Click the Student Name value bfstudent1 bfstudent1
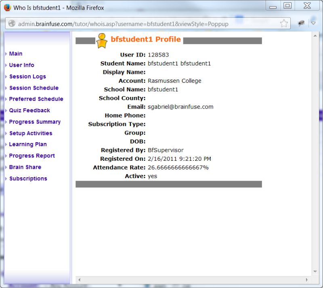 click(179, 63)
